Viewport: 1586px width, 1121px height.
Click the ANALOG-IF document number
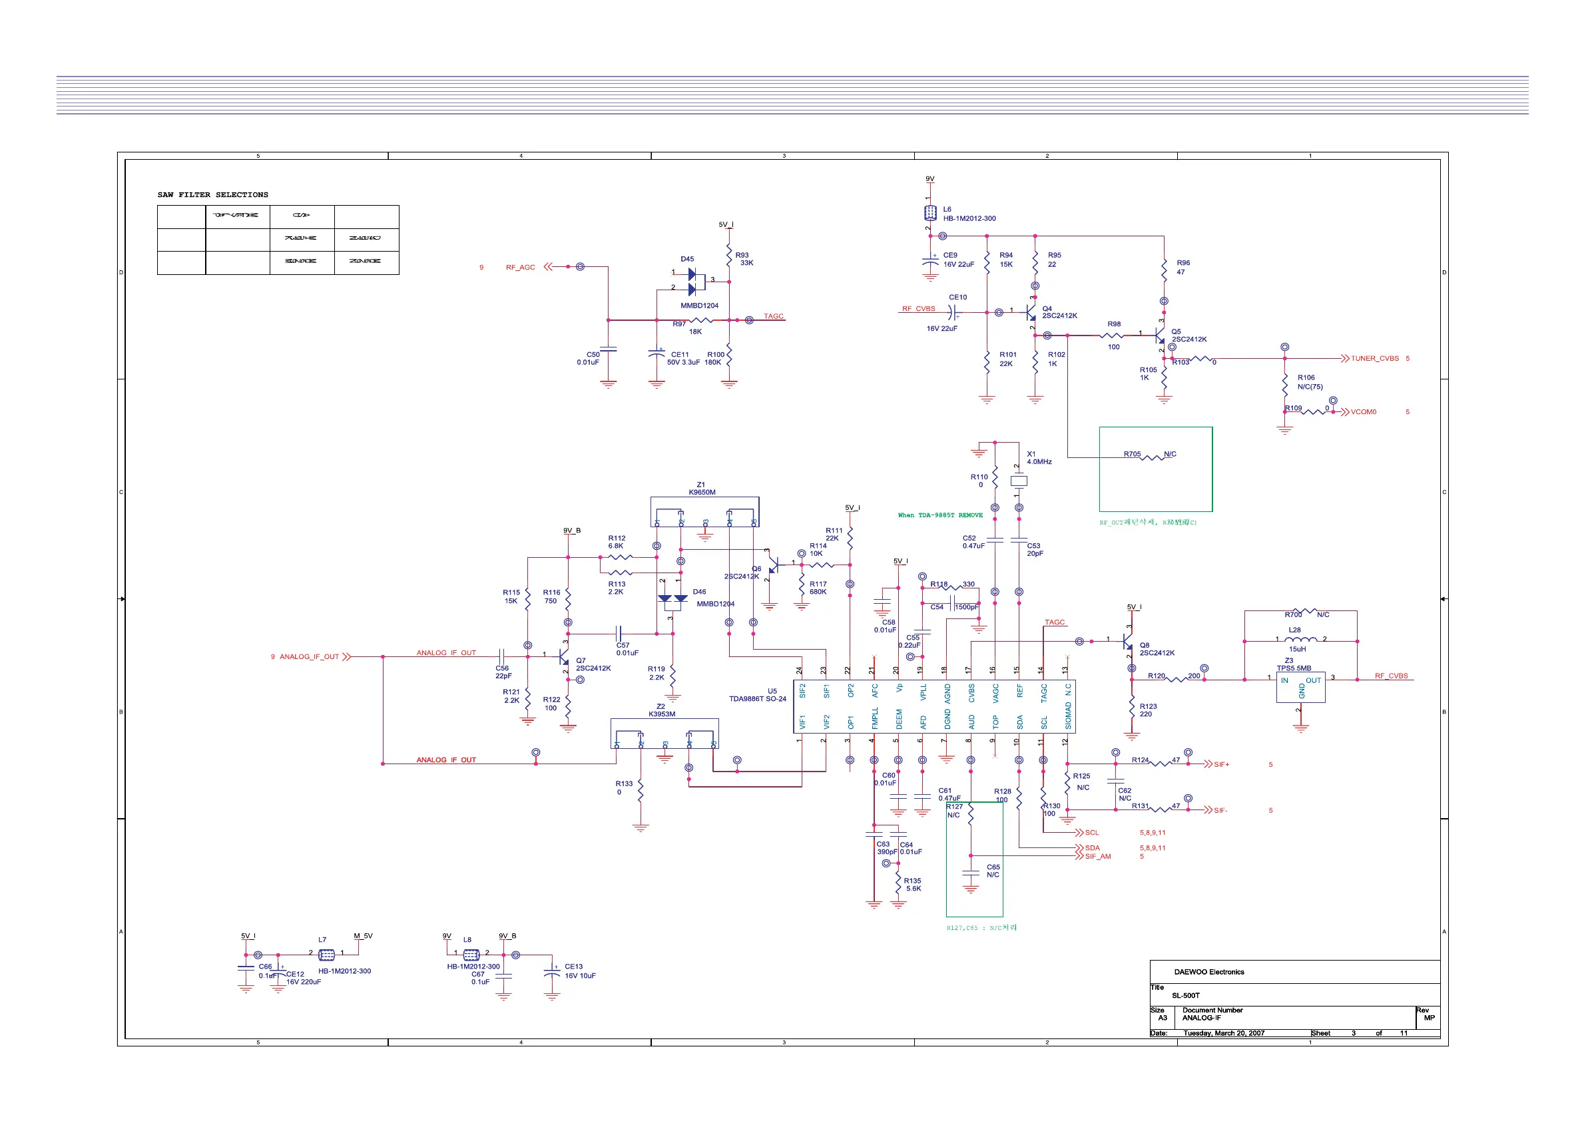coord(1201,1018)
